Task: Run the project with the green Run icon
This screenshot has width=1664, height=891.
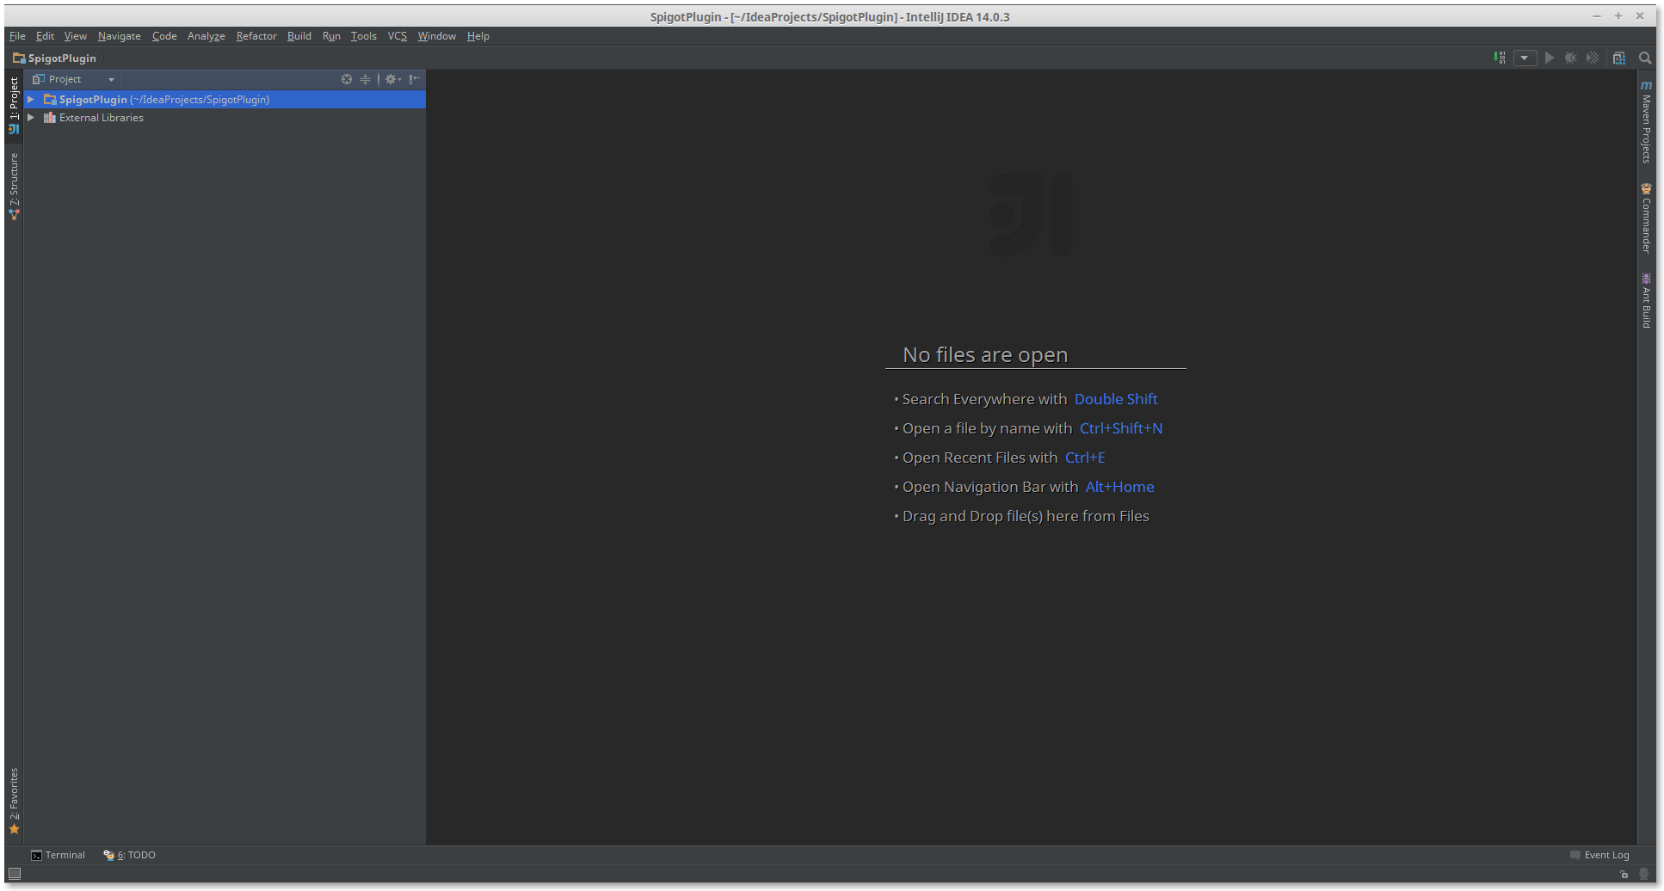Action: coord(1549,58)
